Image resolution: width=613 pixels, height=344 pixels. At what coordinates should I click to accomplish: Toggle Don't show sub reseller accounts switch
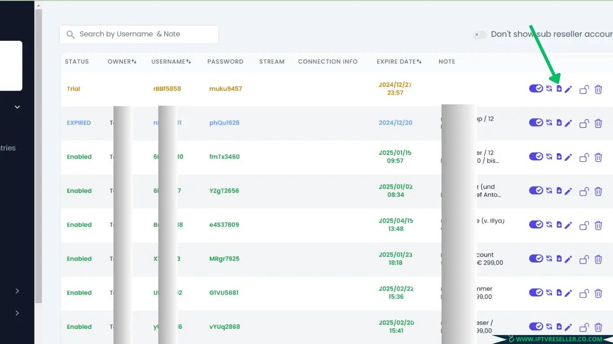click(x=480, y=34)
